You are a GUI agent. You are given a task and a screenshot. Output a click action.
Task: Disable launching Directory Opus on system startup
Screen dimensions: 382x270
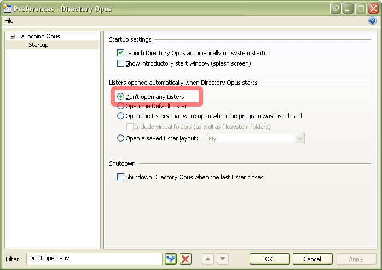coord(121,53)
